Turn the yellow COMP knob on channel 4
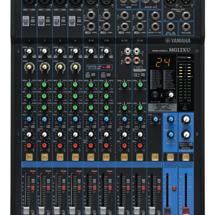The image size is (215, 215). point(75,67)
